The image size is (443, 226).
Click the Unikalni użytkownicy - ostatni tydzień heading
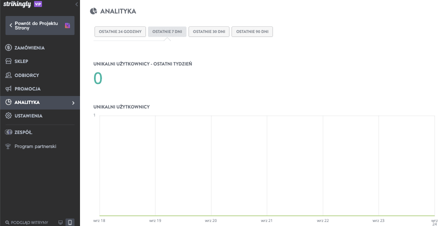click(x=142, y=64)
